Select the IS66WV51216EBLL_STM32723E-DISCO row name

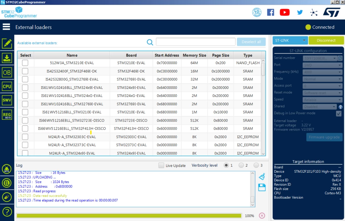(x=72, y=121)
